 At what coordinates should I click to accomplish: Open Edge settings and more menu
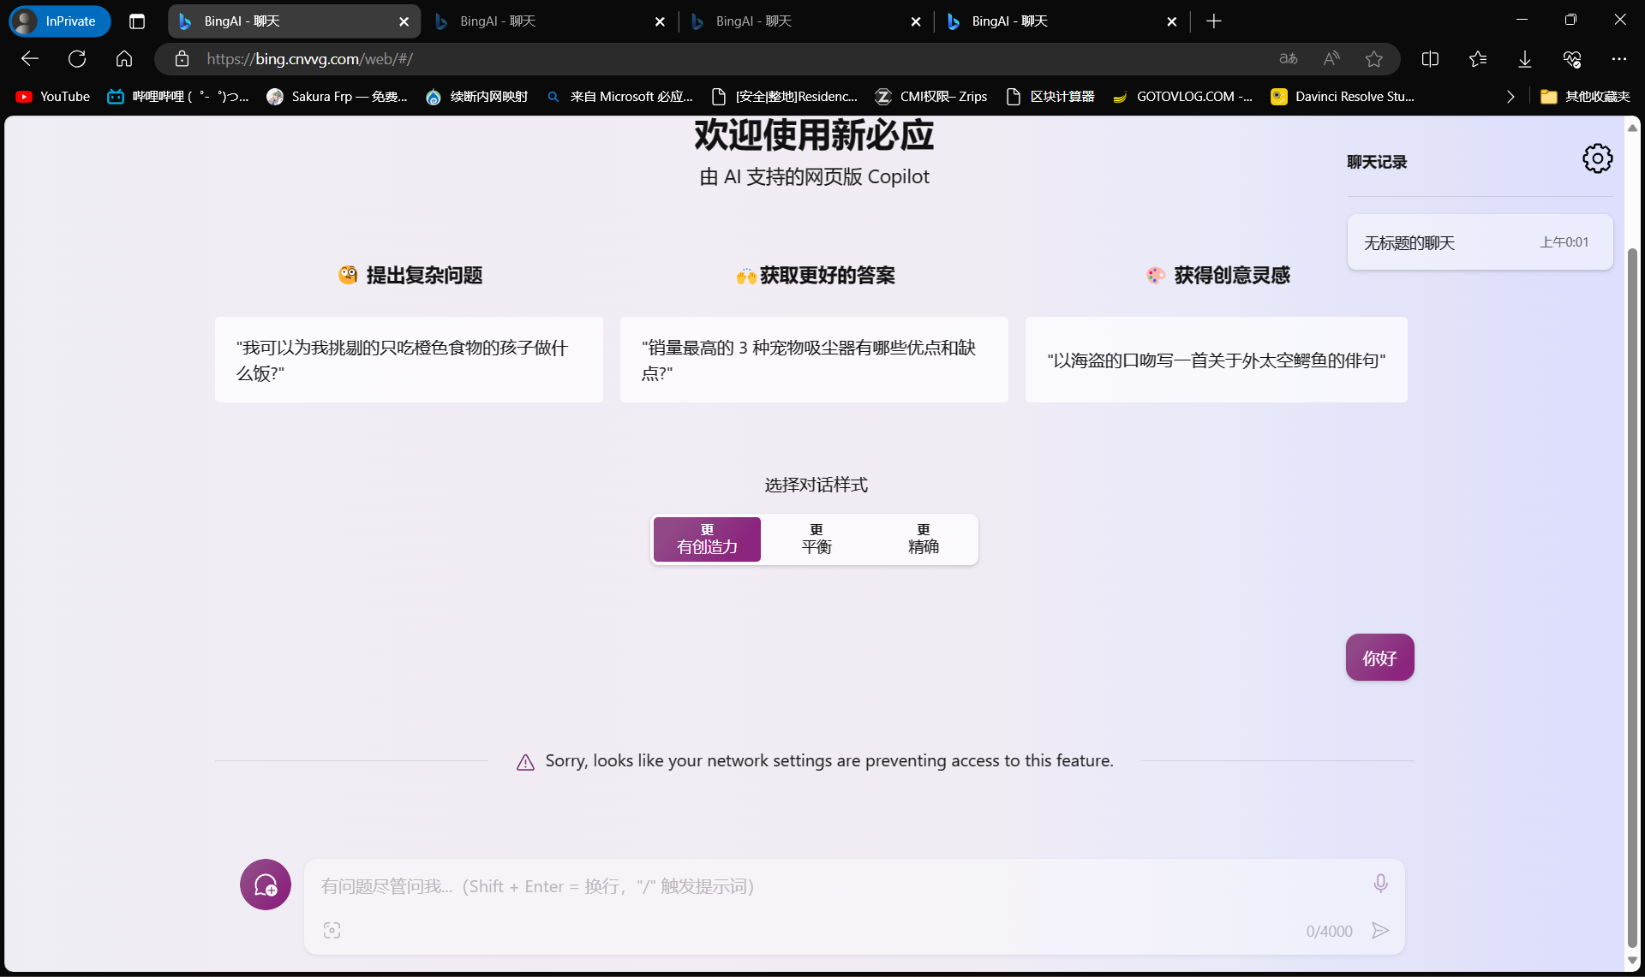click(1618, 59)
